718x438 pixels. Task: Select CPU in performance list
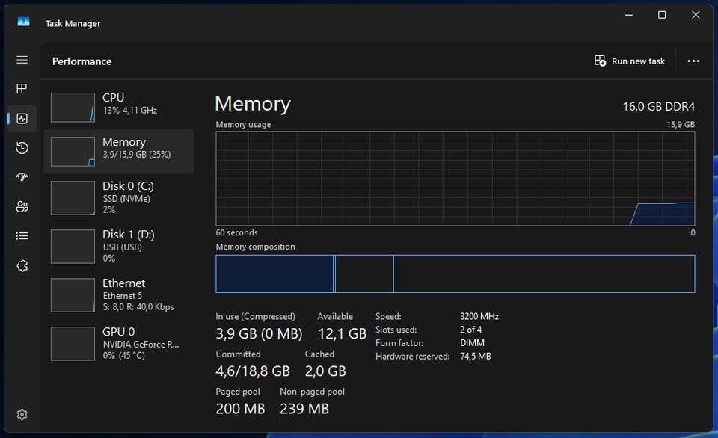[119, 108]
